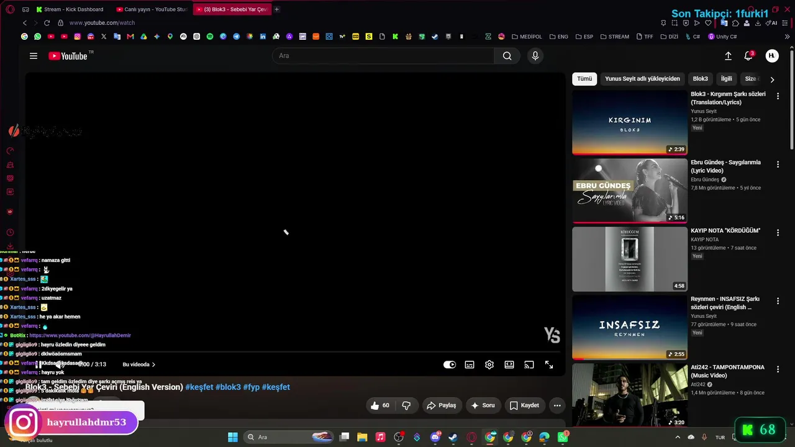Open the WhatsApp app in taskbar

563,437
